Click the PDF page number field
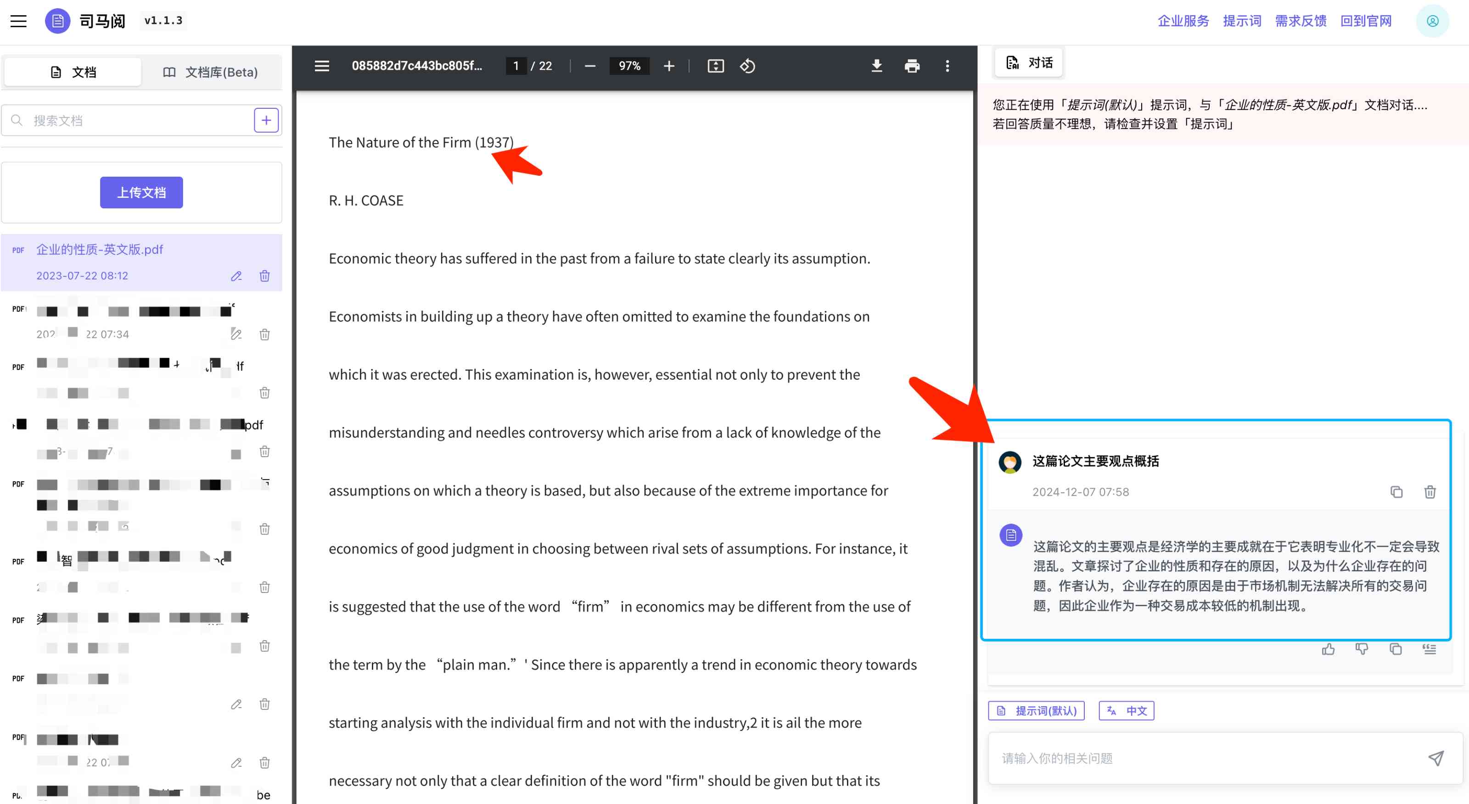Screen dimensions: 1469x804 click(516, 66)
